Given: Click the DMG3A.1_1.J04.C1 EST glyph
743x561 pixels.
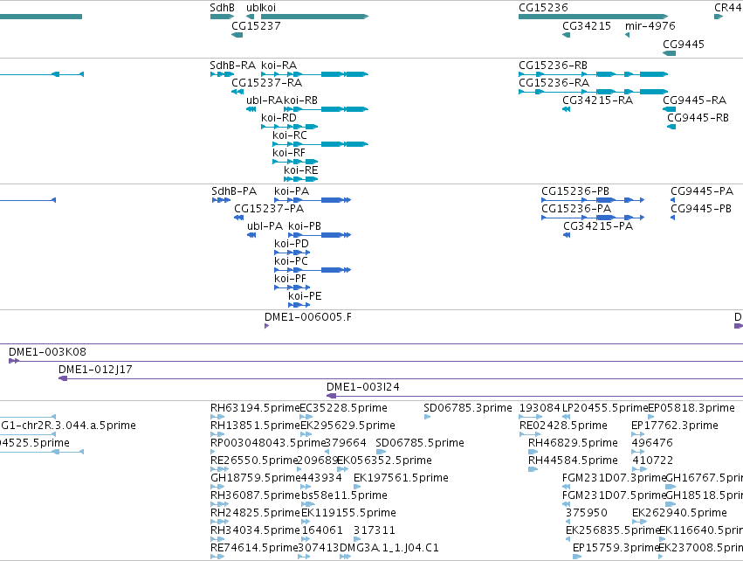Looking at the screenshot, I should tap(346, 557).
